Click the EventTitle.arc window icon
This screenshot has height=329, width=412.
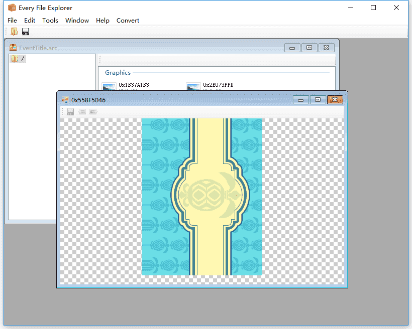13,48
